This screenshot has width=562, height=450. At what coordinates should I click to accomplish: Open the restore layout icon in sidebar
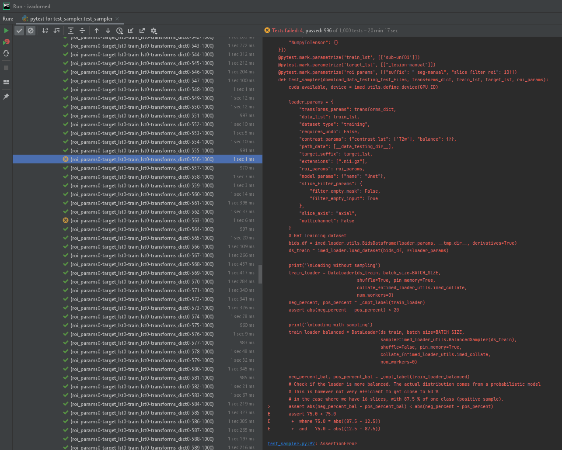(x=6, y=82)
